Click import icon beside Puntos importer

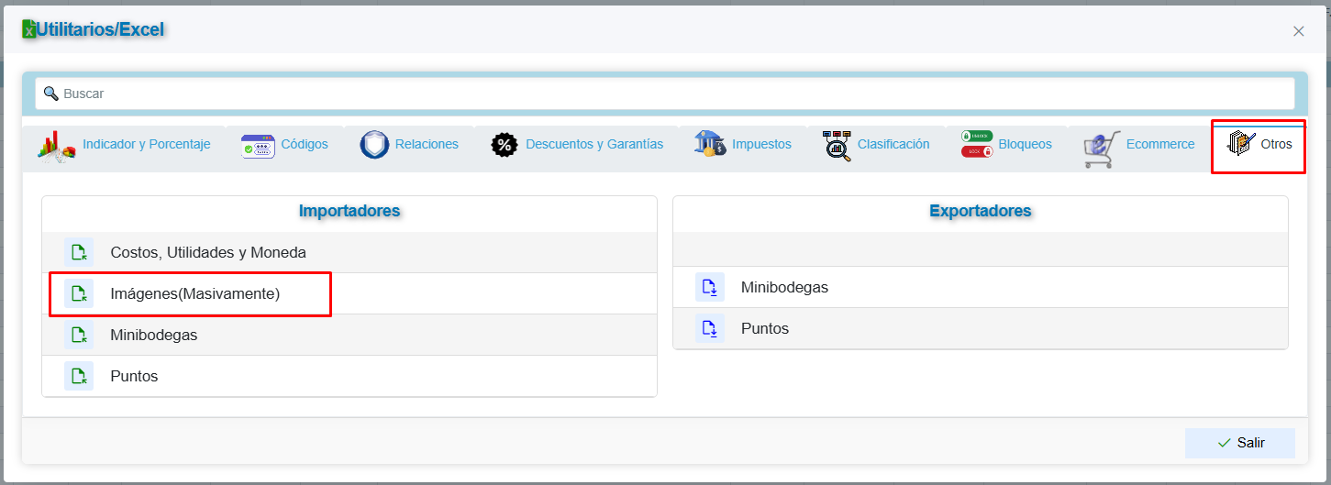[79, 376]
